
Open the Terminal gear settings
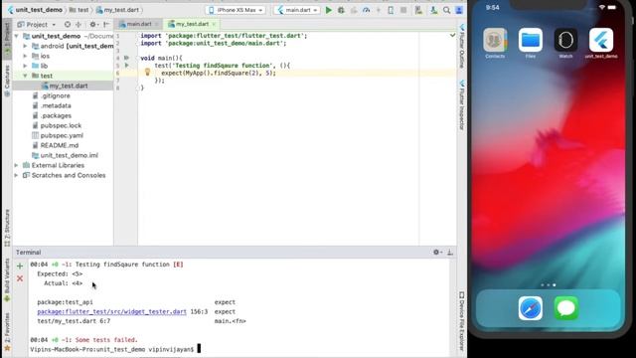click(x=437, y=252)
